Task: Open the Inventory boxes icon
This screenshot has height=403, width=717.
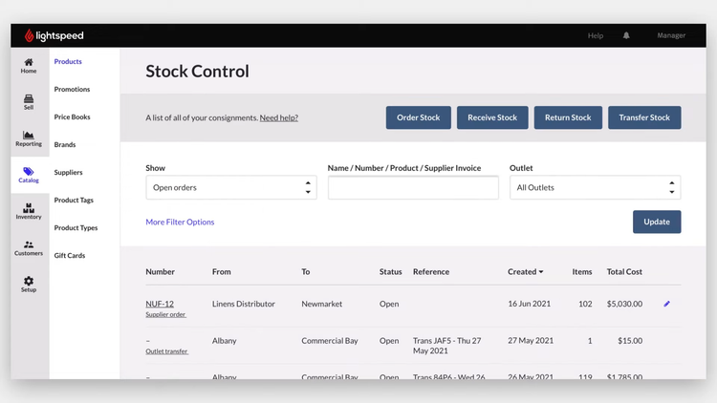Action: (x=29, y=211)
